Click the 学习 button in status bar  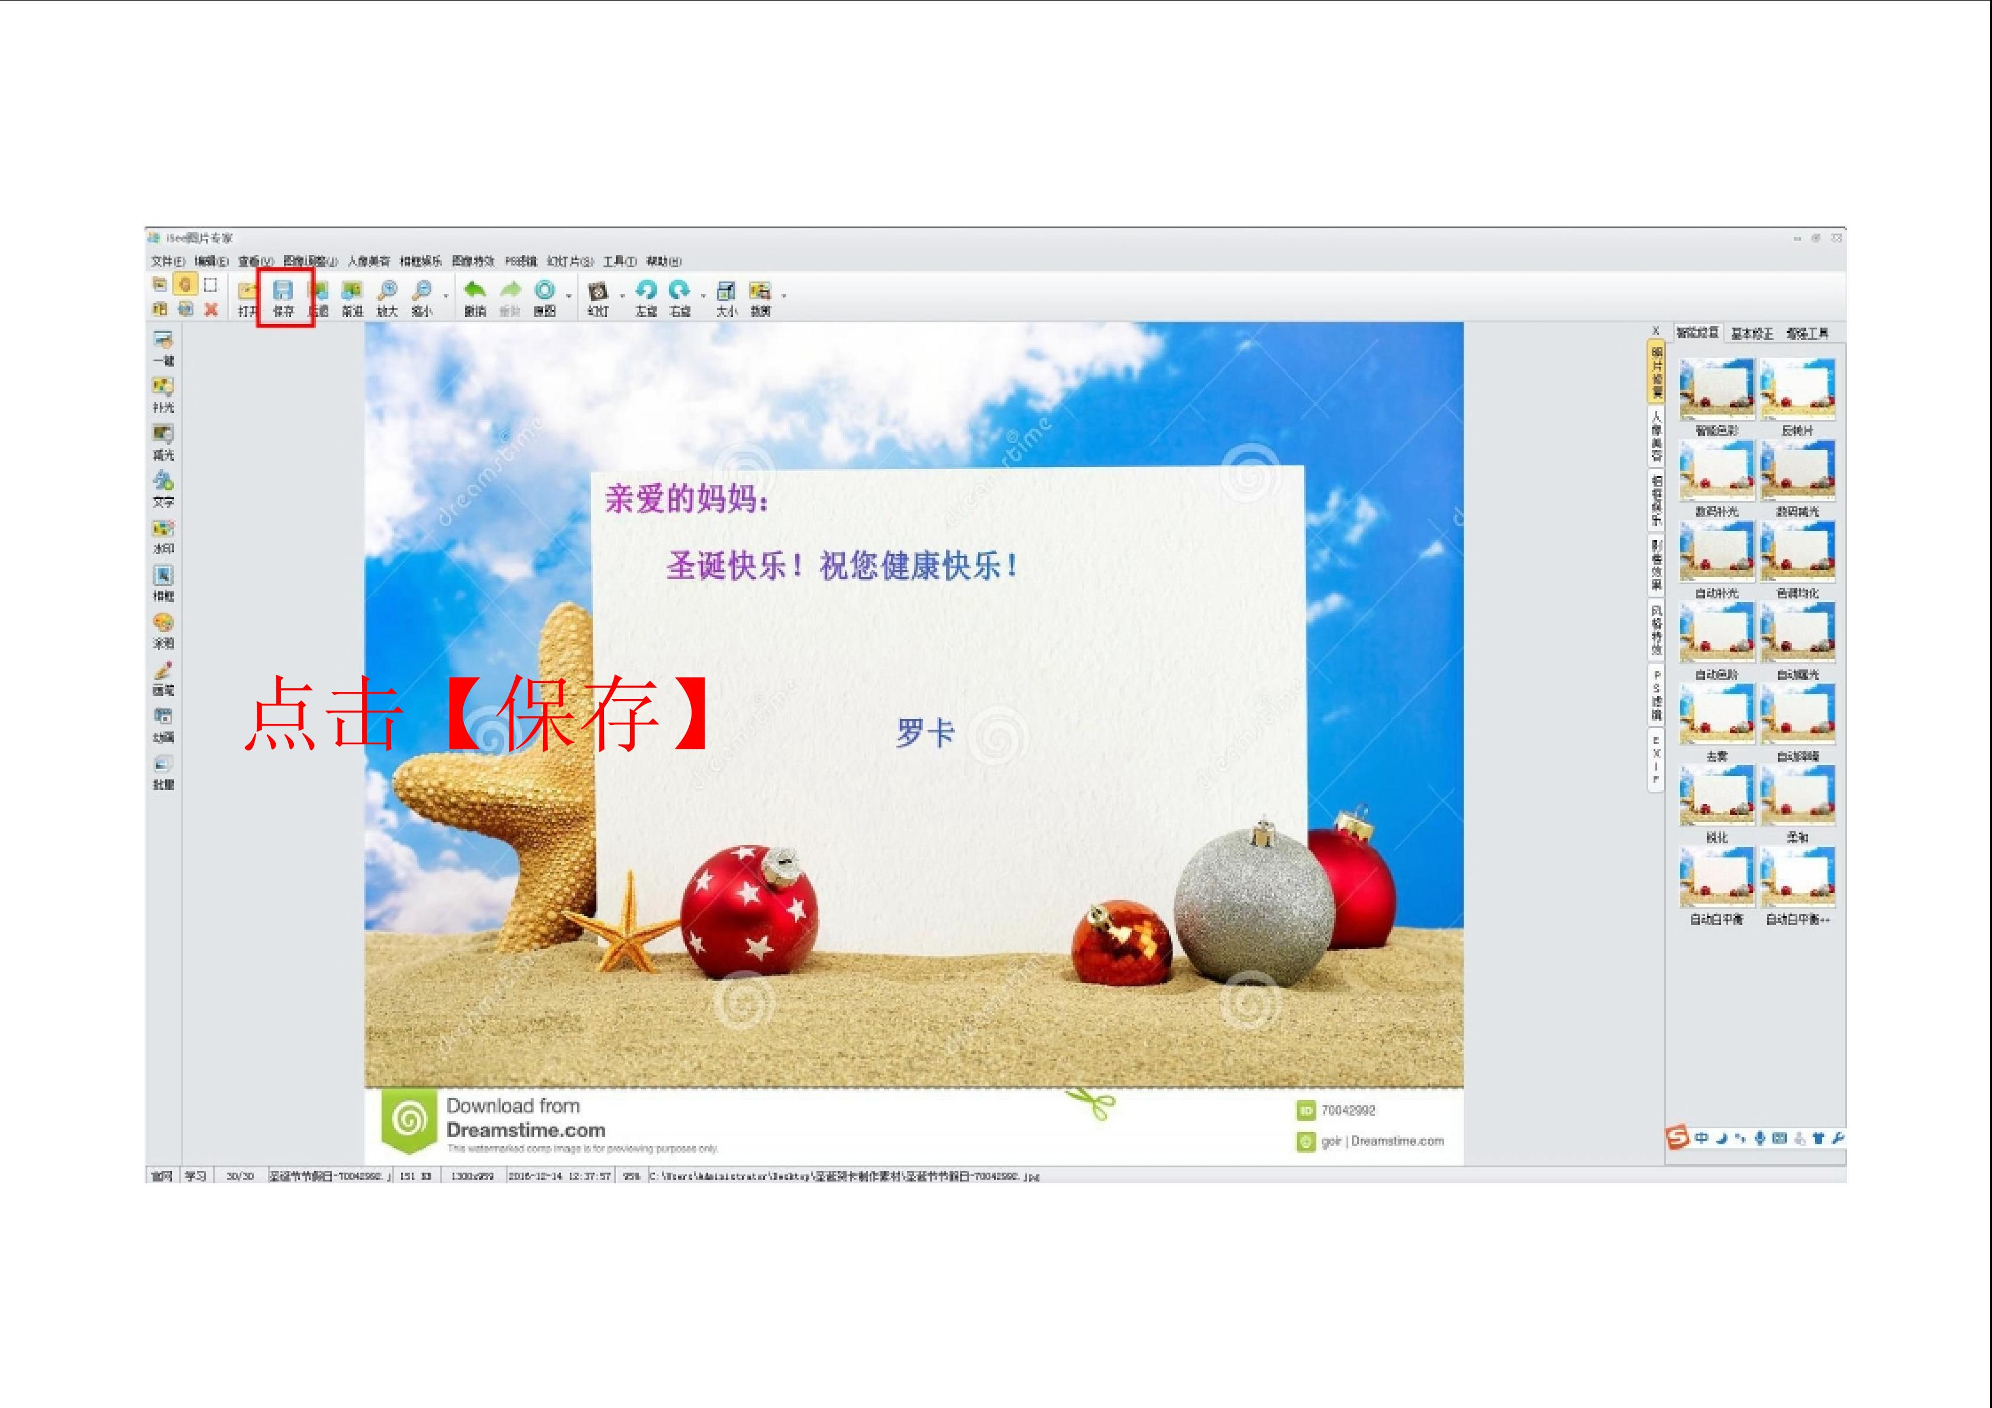196,1177
